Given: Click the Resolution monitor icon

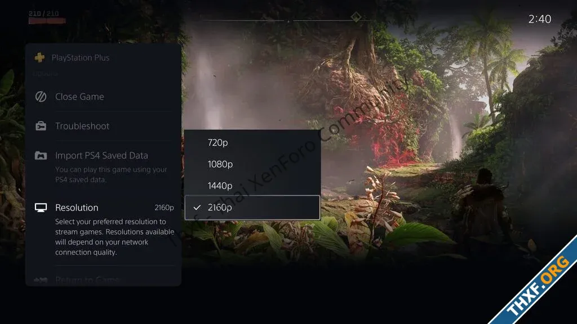Looking at the screenshot, I should 41,208.
